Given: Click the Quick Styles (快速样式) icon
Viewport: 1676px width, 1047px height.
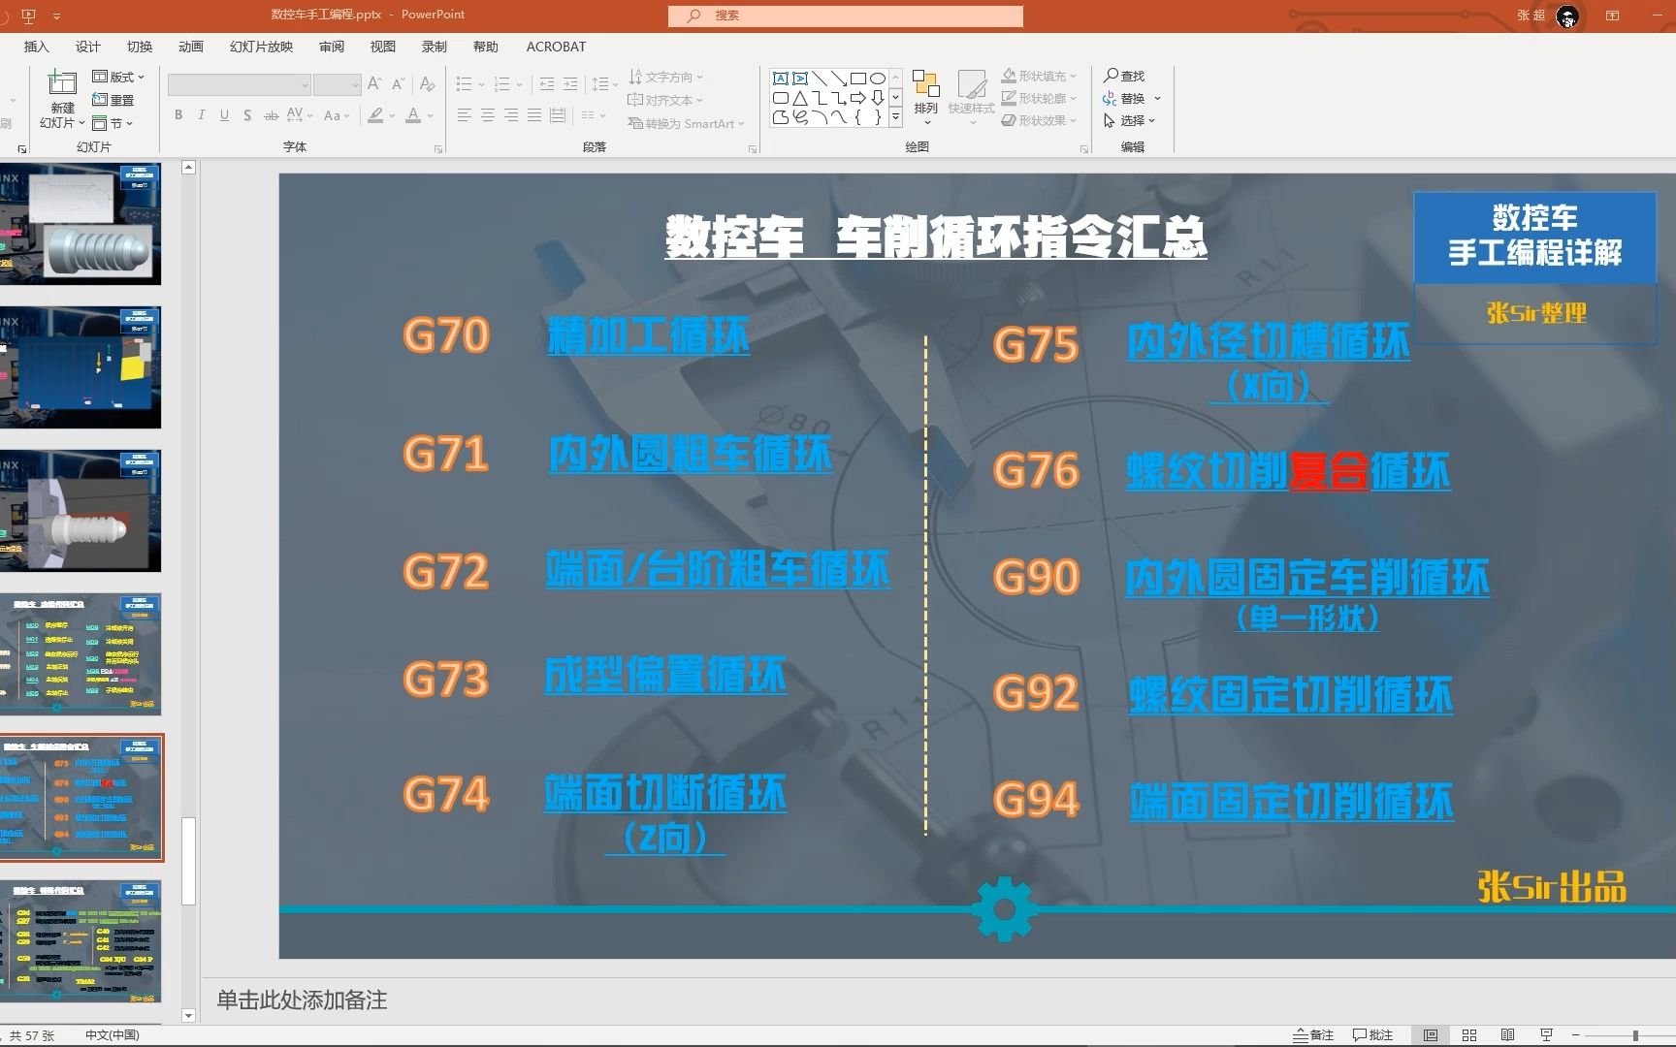Looking at the screenshot, I should [x=971, y=92].
